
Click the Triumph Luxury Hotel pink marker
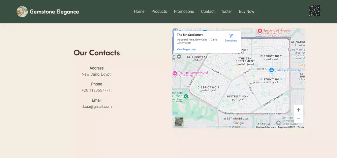point(175,74)
